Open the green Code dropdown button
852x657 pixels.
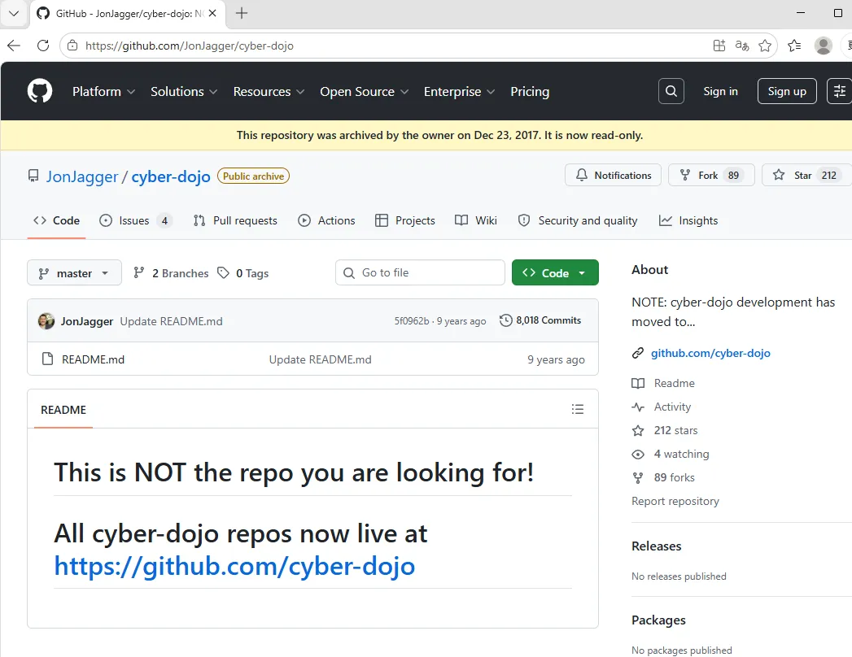pos(555,272)
